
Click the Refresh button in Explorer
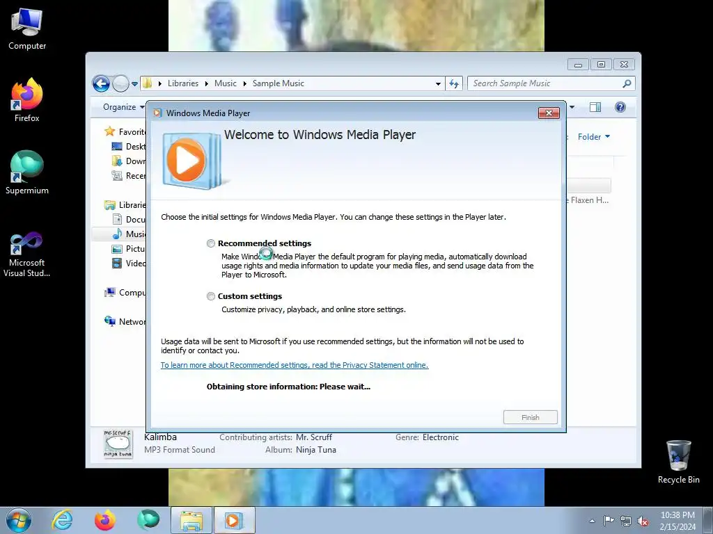tap(454, 83)
